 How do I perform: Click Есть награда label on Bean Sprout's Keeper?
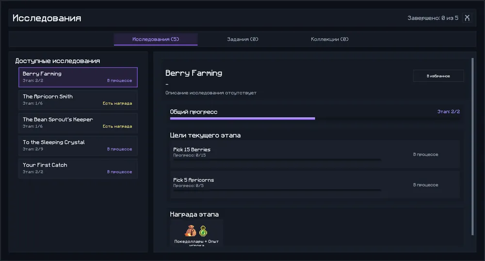click(x=117, y=126)
